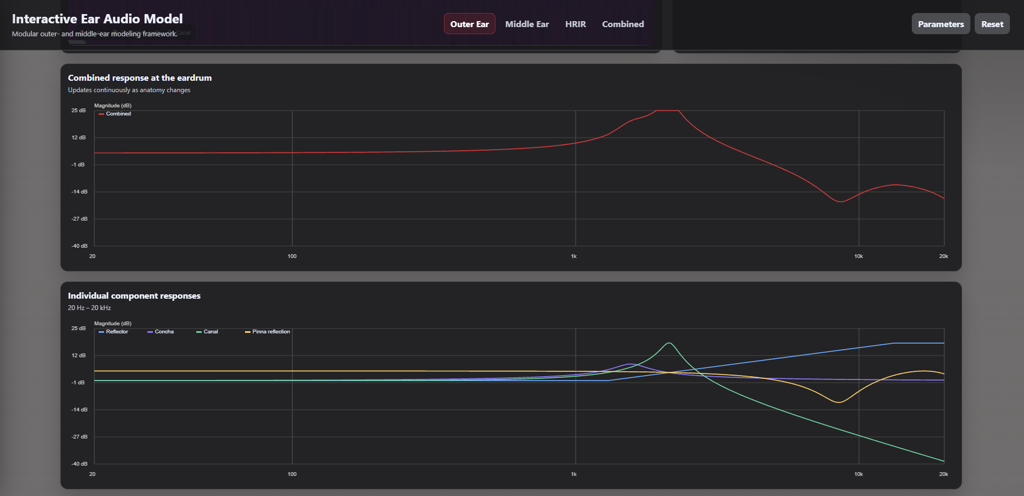Click the combined chart's 25 dB label

pos(79,111)
